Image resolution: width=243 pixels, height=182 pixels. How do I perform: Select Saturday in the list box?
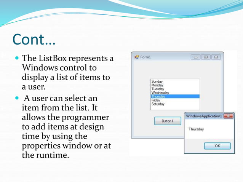click(x=175, y=104)
